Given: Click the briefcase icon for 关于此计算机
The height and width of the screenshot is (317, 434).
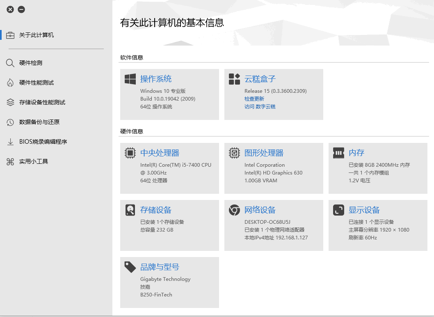Looking at the screenshot, I should pos(10,35).
